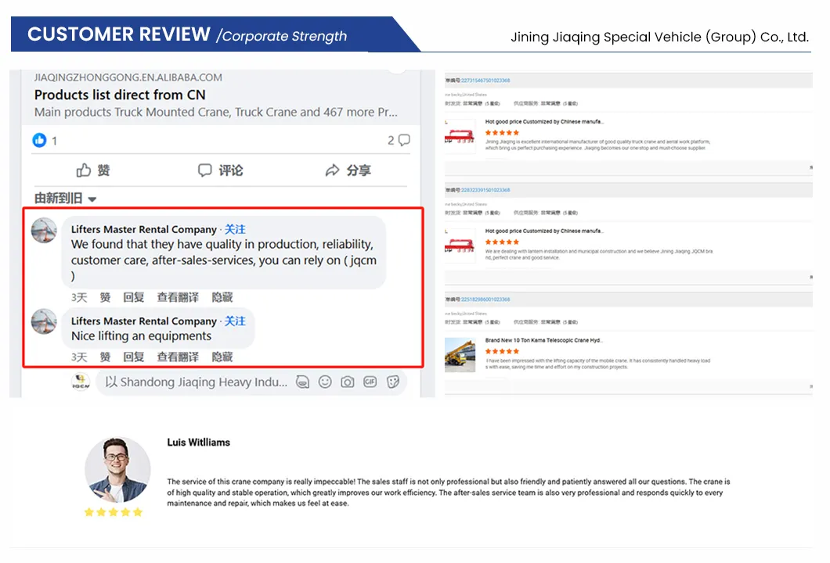Like the 'Nice lifting an equipments' comment

105,357
